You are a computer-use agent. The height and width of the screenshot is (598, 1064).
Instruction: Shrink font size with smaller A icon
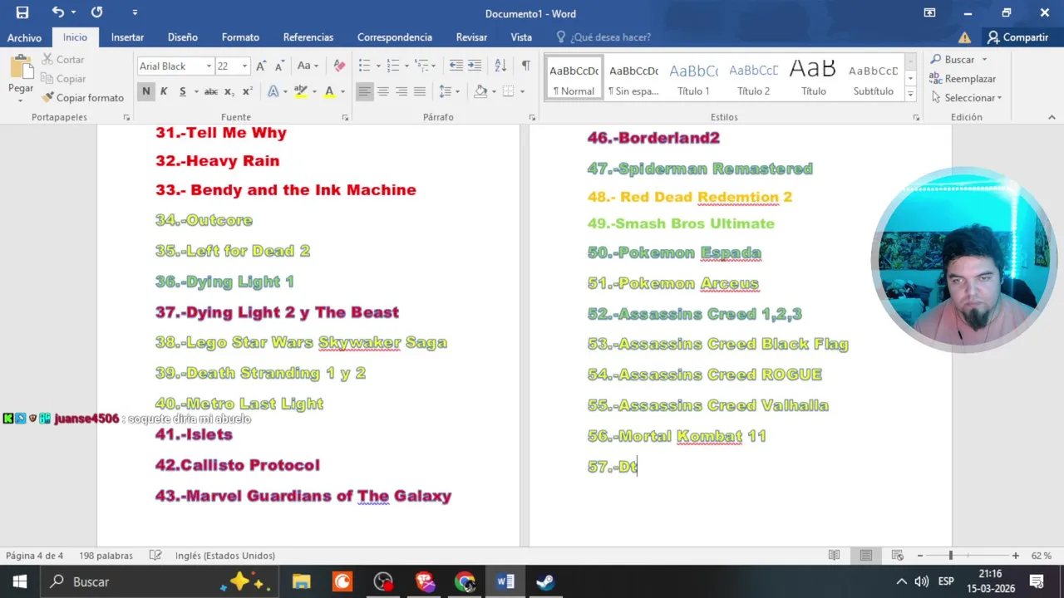click(279, 66)
